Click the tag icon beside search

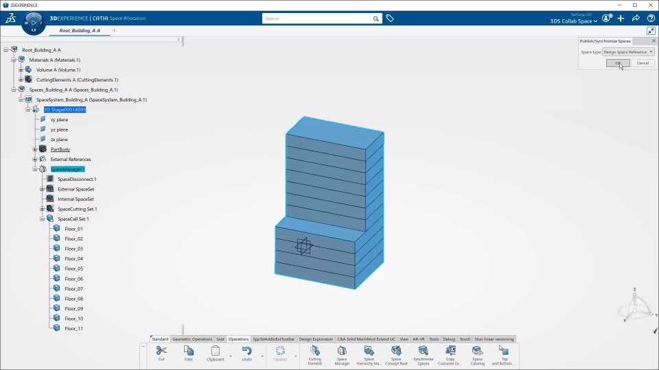pyautogui.click(x=390, y=18)
